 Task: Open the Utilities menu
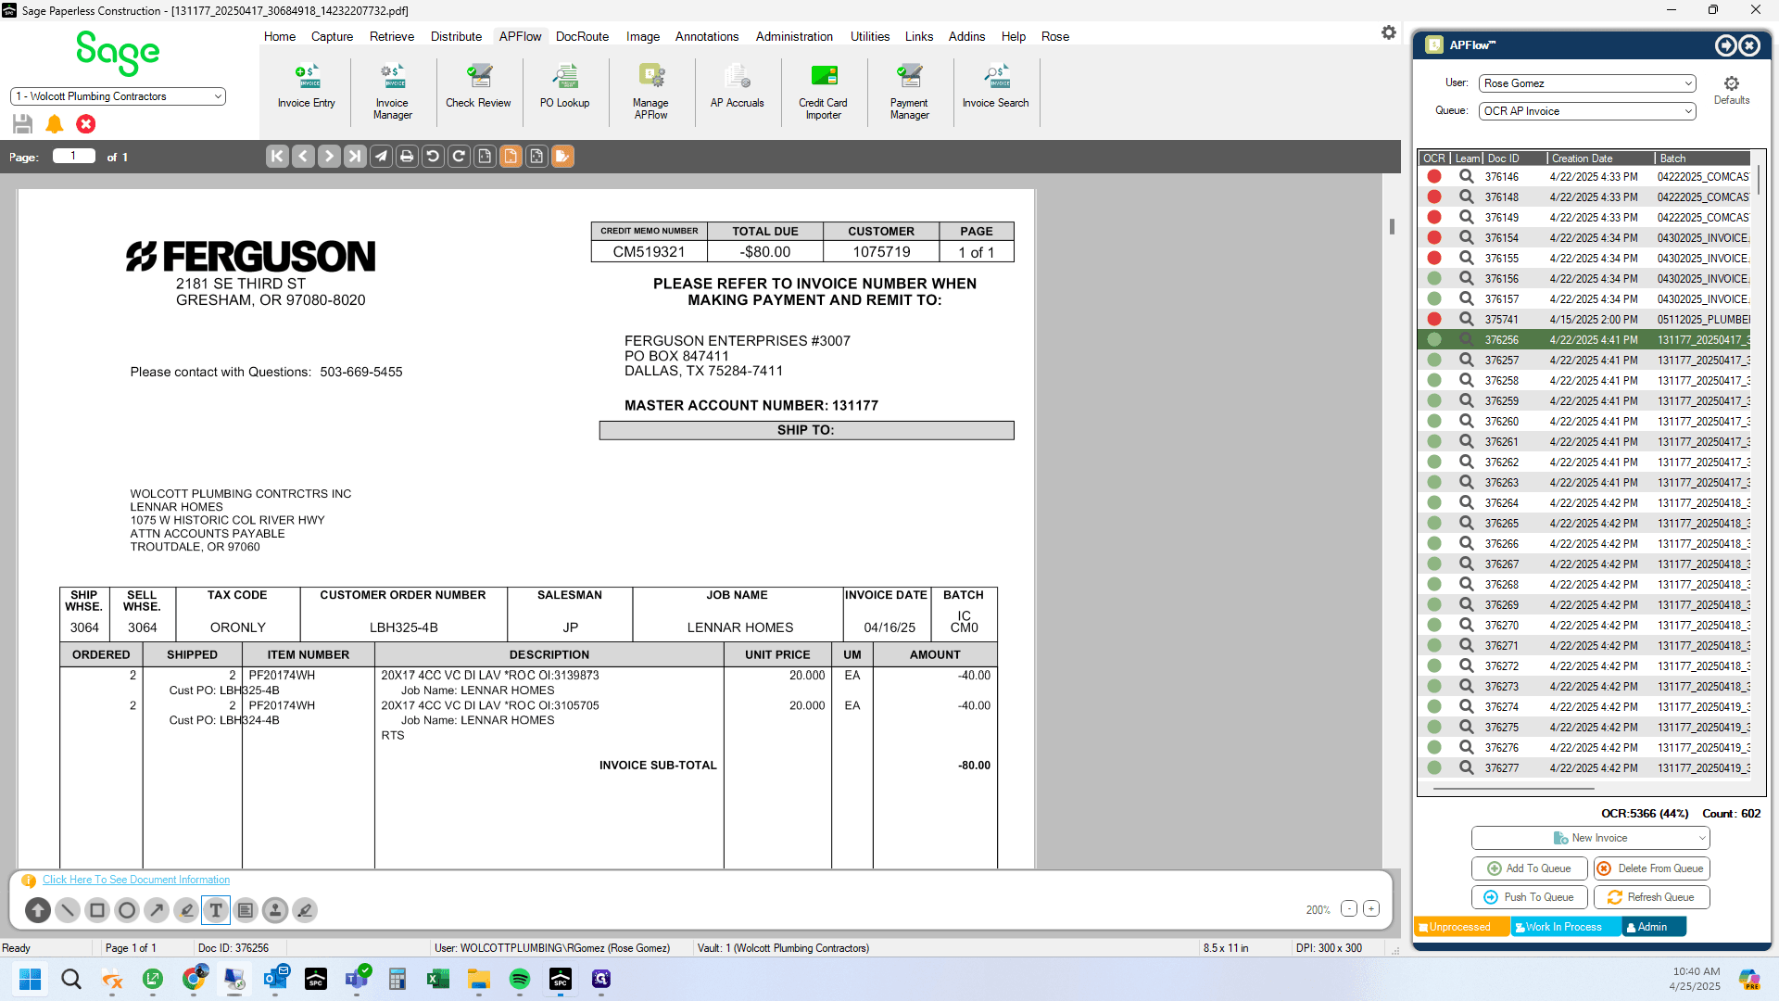[x=870, y=36]
